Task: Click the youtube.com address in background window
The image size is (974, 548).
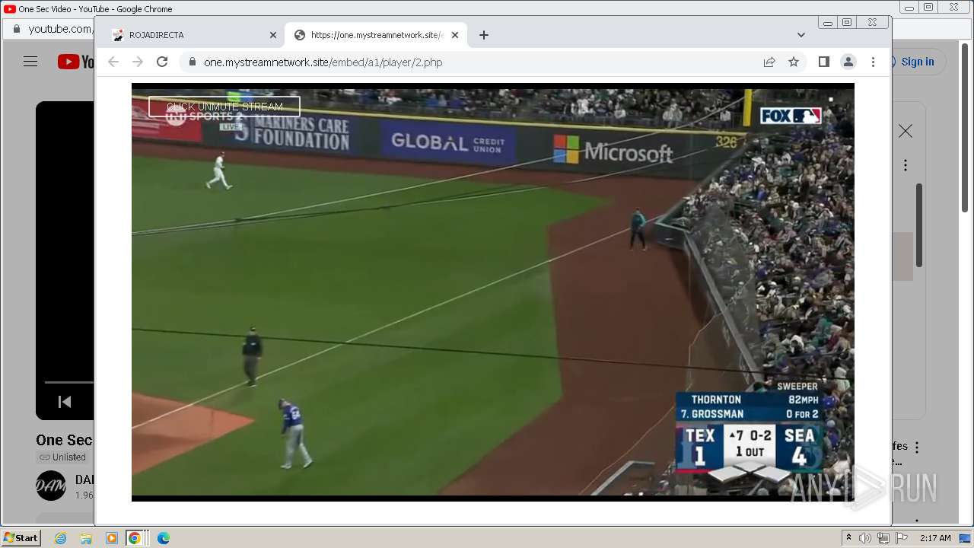Action: coord(59,29)
